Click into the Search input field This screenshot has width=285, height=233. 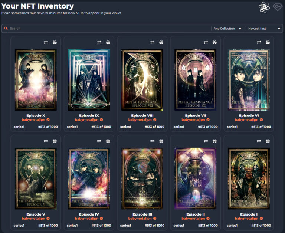(x=108, y=29)
